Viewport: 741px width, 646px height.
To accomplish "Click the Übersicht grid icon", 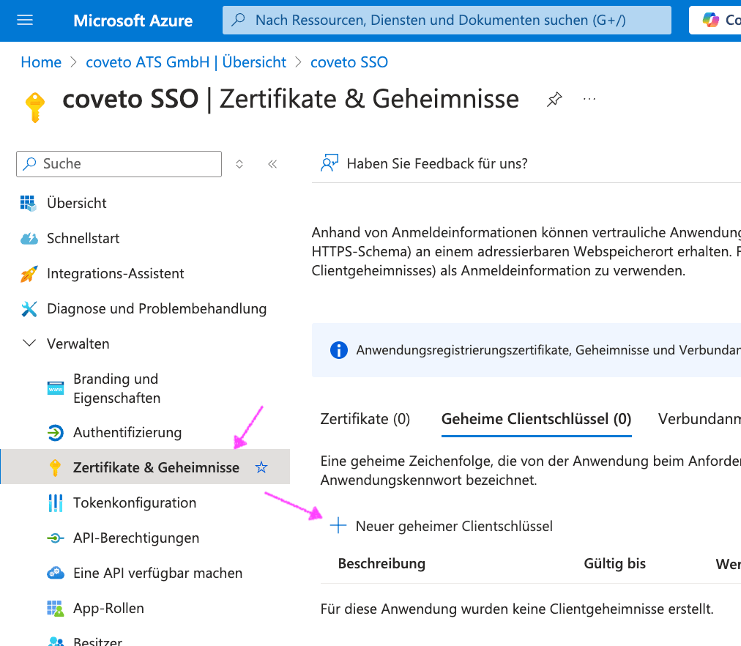I will pos(29,203).
